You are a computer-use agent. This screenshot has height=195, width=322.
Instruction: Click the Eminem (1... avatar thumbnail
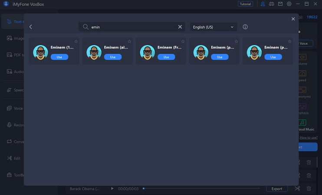coord(40,52)
